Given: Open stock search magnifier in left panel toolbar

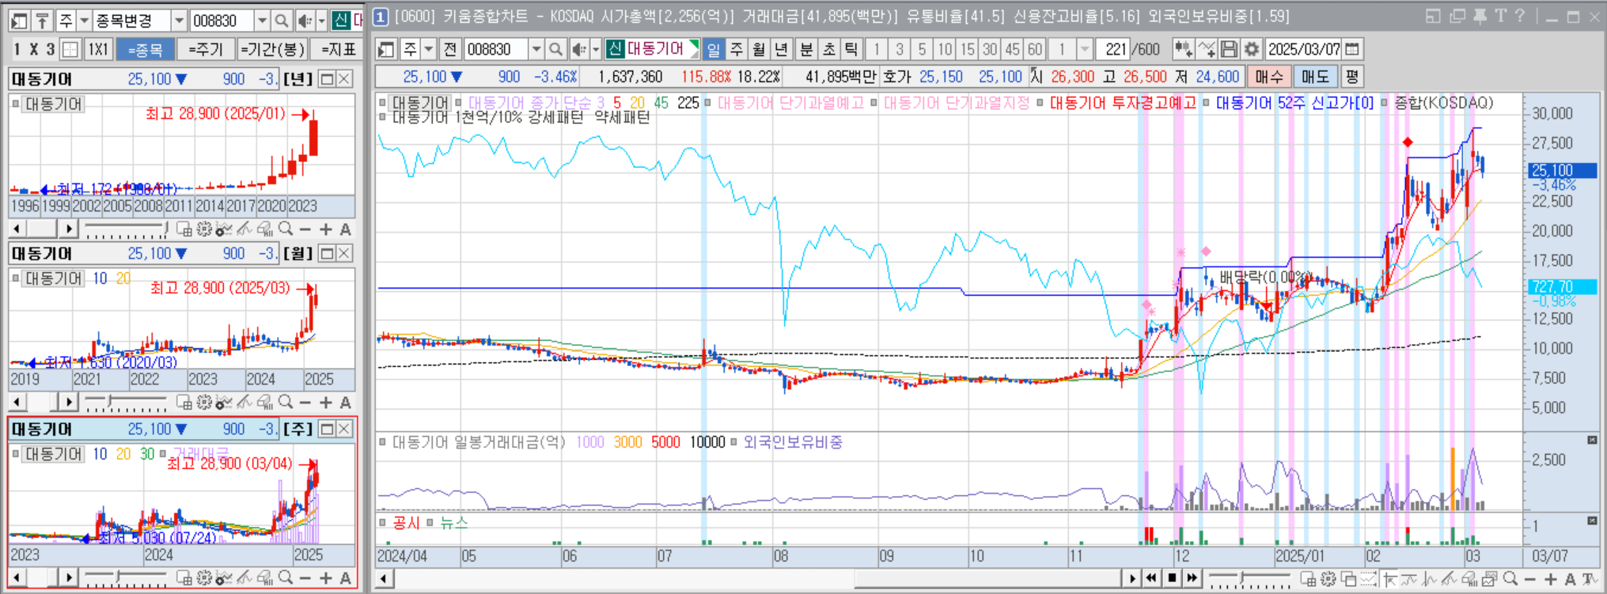Looking at the screenshot, I should (x=282, y=21).
